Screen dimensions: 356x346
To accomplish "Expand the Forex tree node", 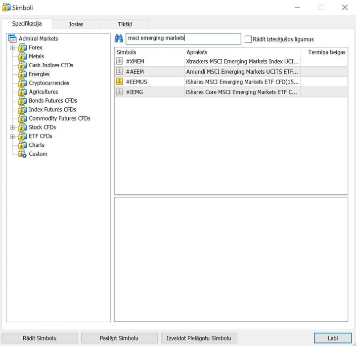I will pyautogui.click(x=12, y=47).
